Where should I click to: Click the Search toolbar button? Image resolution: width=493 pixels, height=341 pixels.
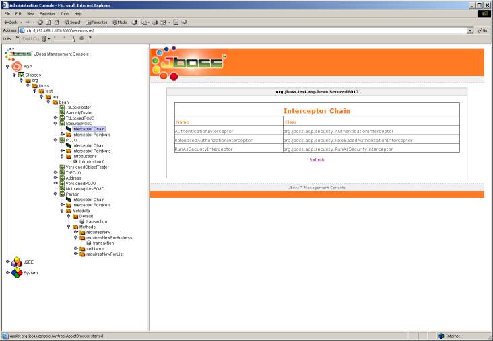coord(73,22)
